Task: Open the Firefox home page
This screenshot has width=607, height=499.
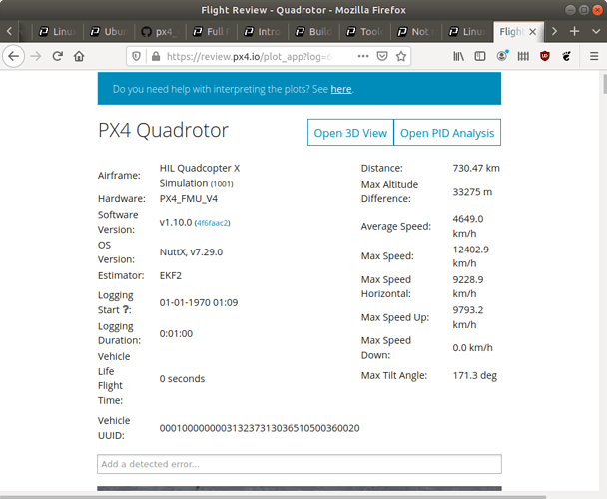Action: coord(79,56)
